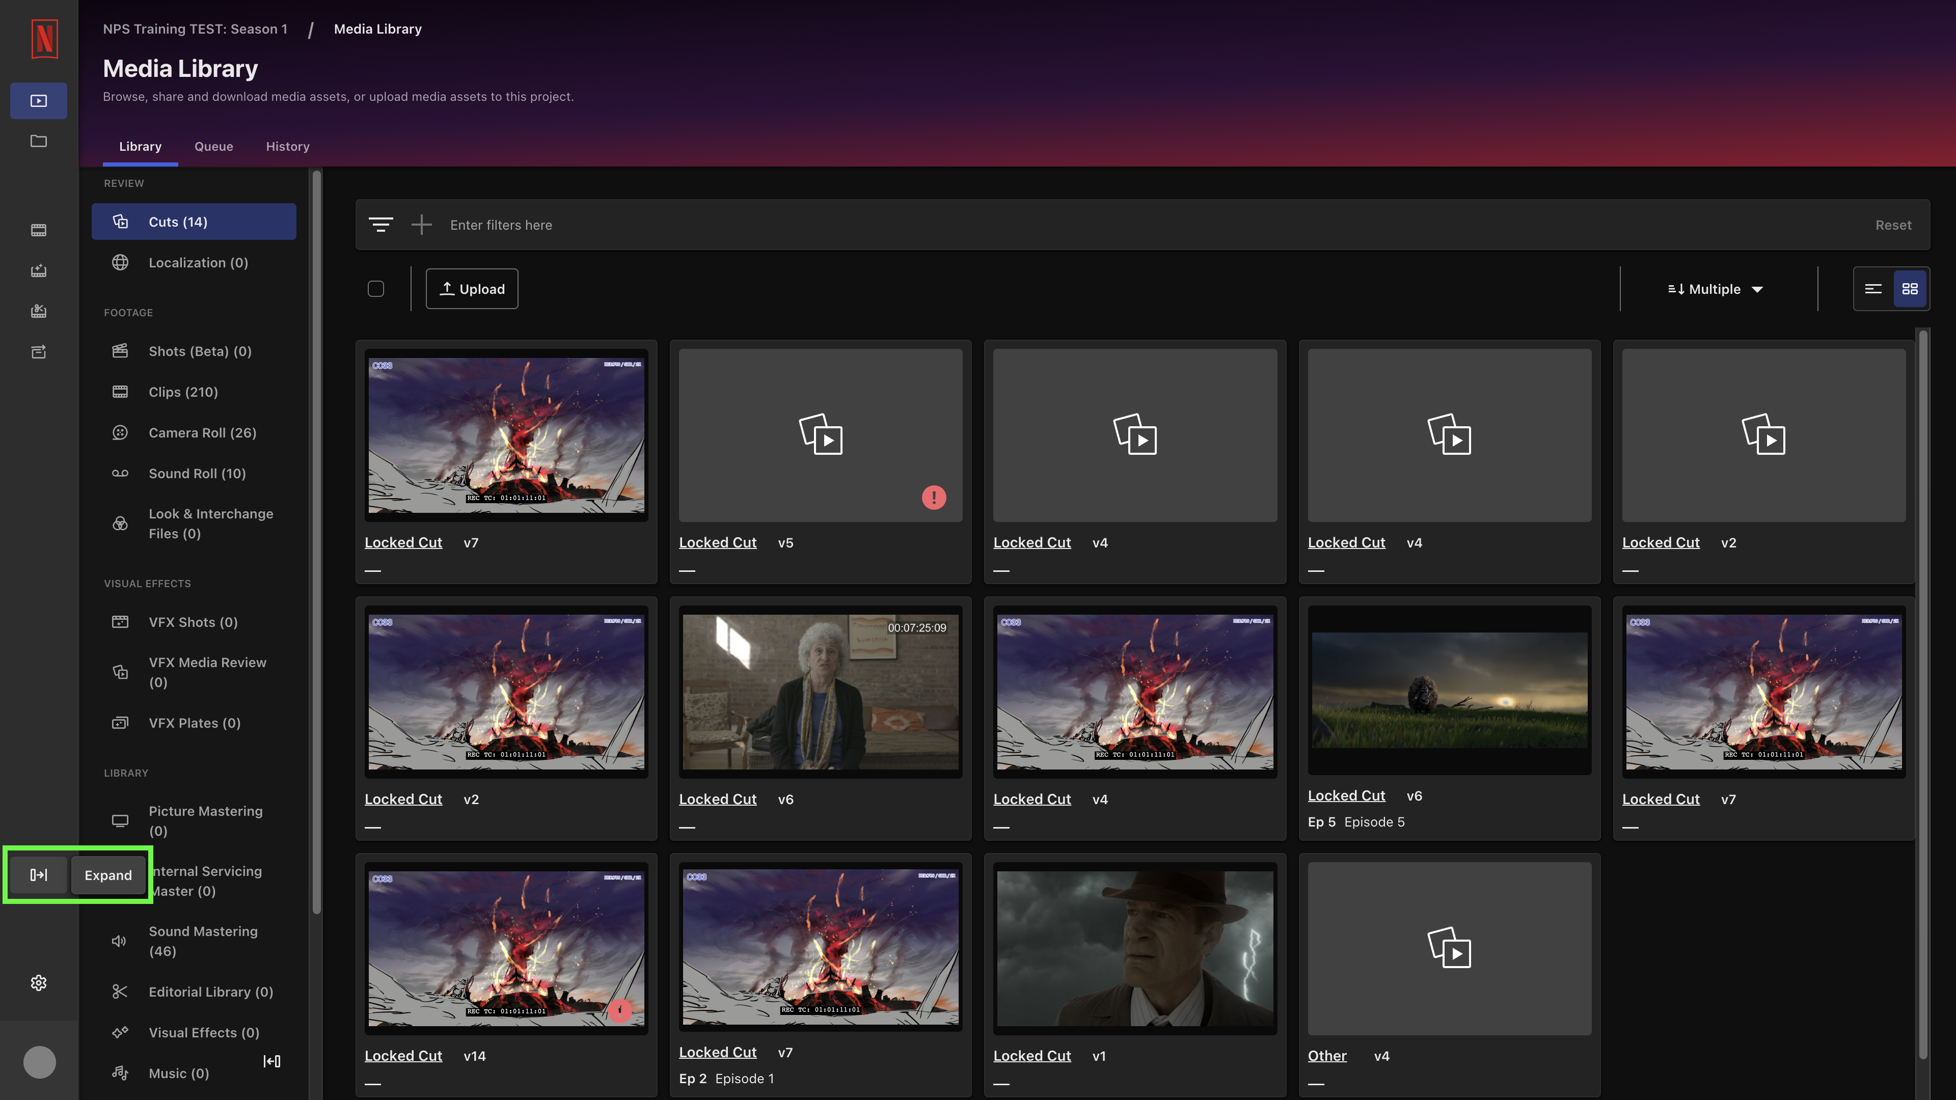
Task: Click error badge on Locked Cut v14
Action: click(x=620, y=1010)
